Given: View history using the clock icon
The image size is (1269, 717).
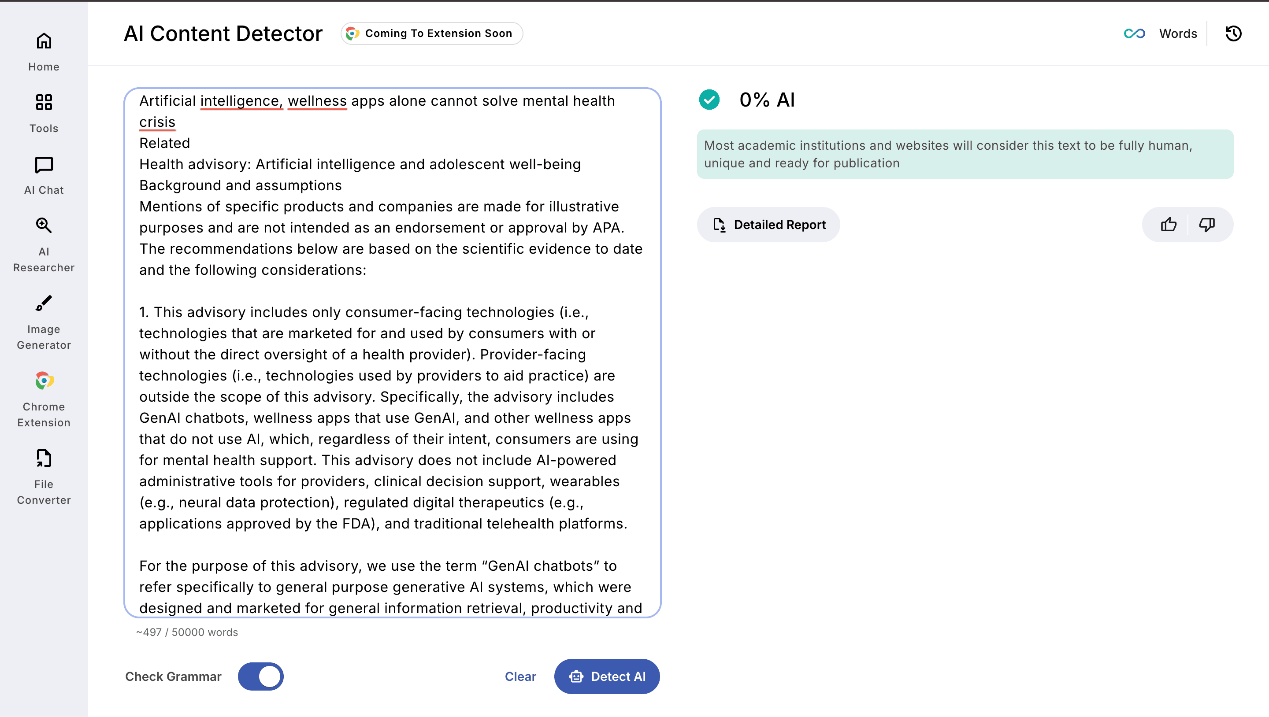Looking at the screenshot, I should point(1234,33).
